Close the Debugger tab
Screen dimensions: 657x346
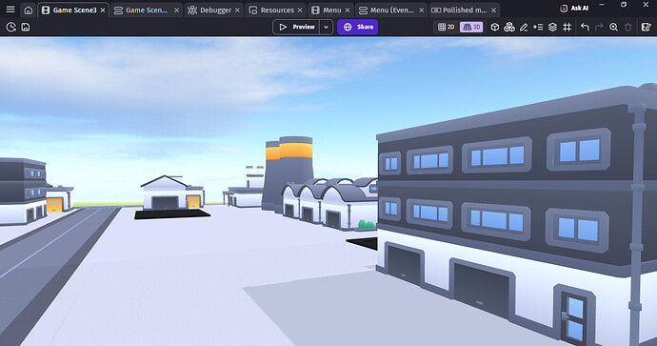click(237, 10)
